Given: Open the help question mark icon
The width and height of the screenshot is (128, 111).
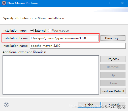Looking at the screenshot, I should 7,104.
